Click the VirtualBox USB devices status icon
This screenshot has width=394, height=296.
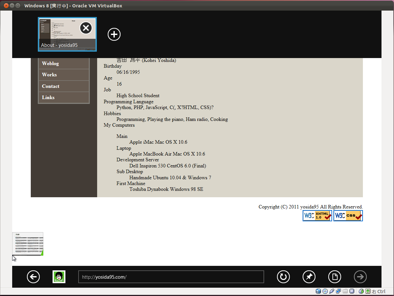pyautogui.click(x=331, y=291)
